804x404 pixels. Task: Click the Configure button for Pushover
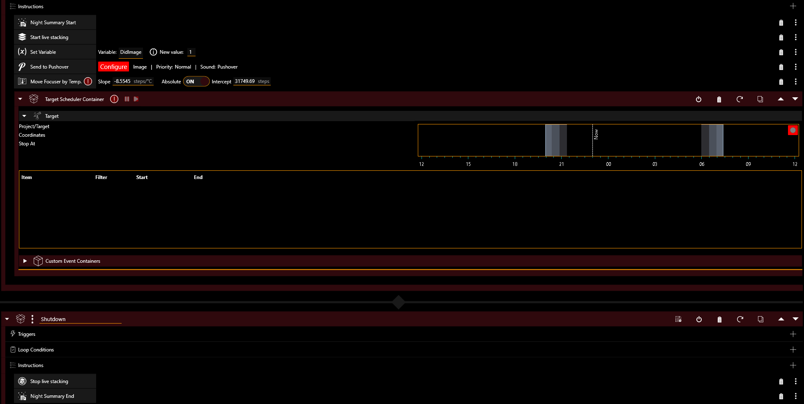(113, 67)
